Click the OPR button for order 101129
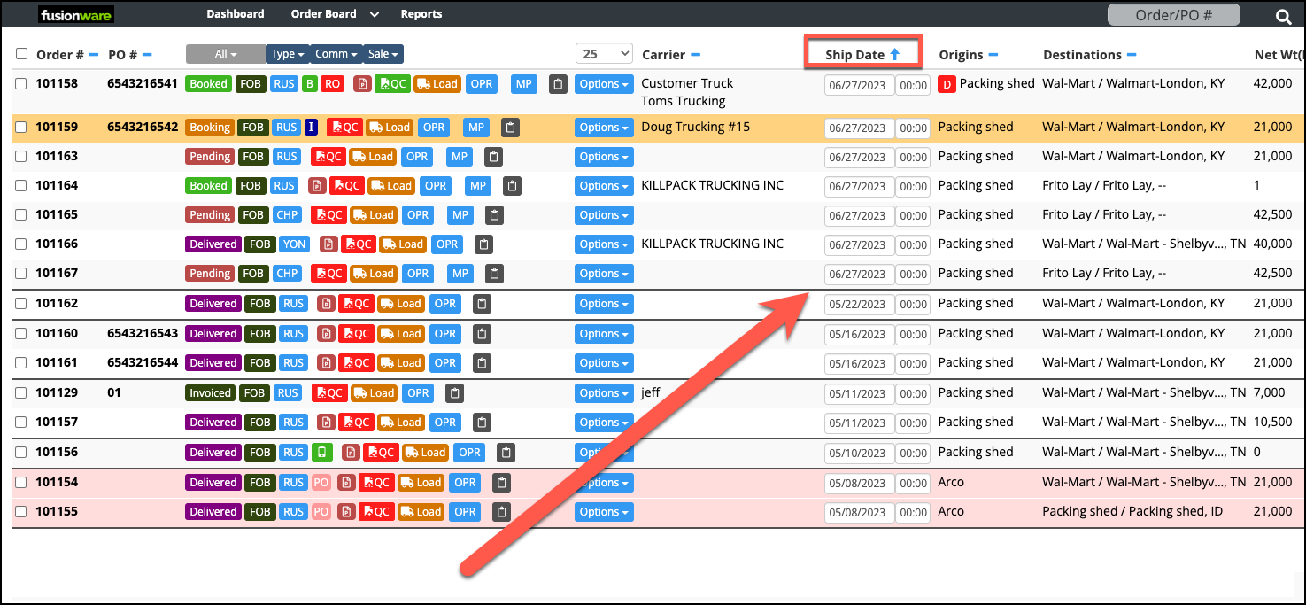This screenshot has height=605, width=1306. [419, 393]
